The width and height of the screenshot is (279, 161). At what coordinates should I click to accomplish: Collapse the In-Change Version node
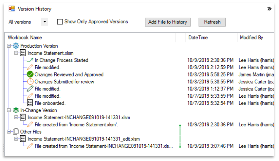pos(9,110)
